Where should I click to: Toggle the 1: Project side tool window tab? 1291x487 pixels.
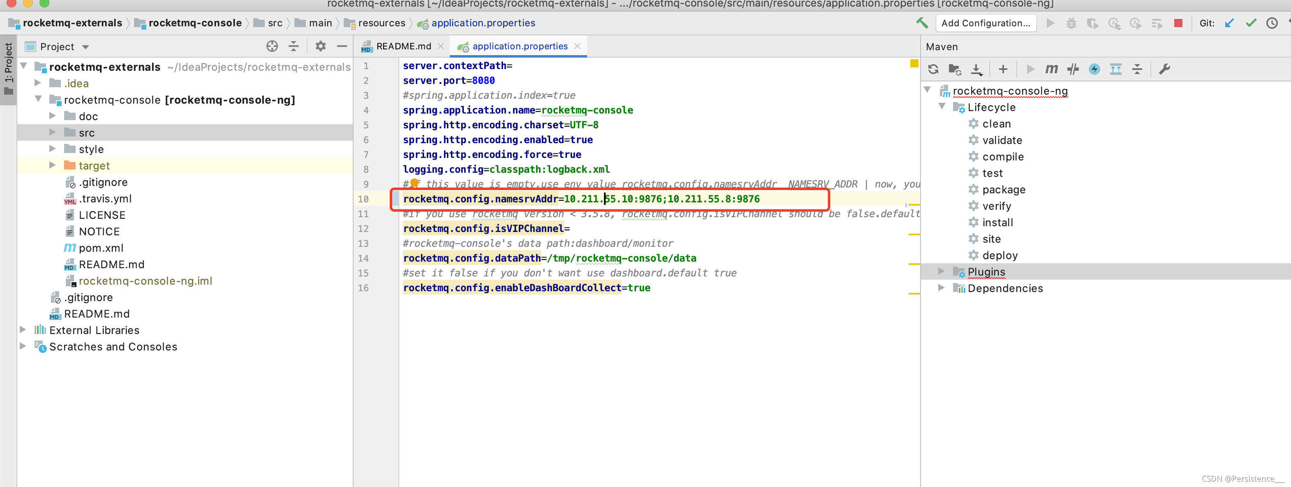tap(8, 69)
